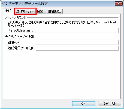Confirm settings with the OK button
Viewport: 124px width, 109px height.
click(84, 104)
